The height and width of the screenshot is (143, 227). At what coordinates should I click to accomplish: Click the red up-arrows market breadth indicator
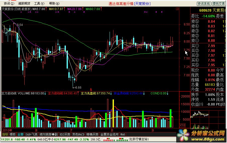109,140
